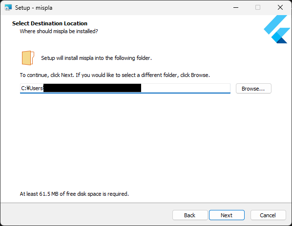Minimize the Setup window
This screenshot has width=292, height=226.
(x=236, y=8)
